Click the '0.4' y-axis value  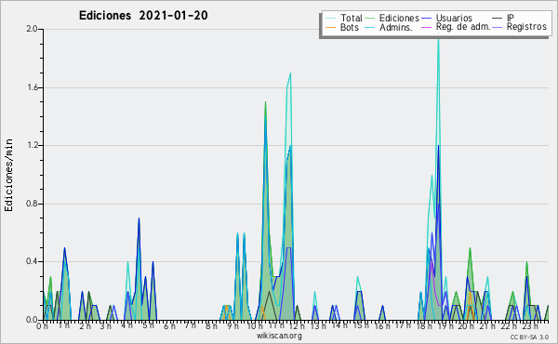point(33,261)
